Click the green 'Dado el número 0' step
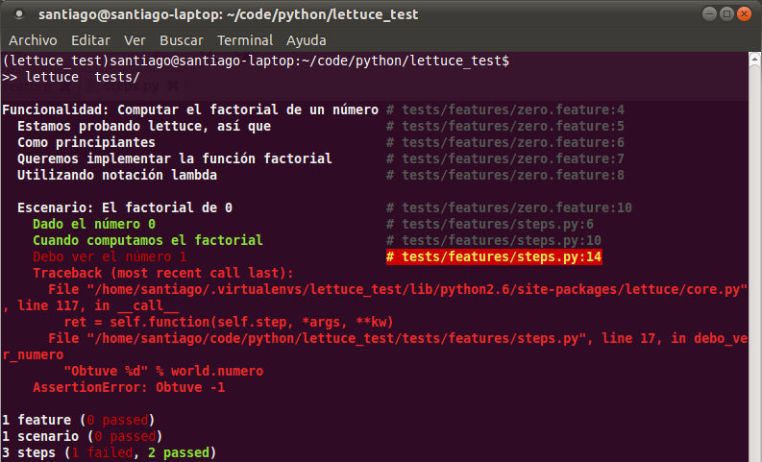762x462 pixels. point(93,224)
